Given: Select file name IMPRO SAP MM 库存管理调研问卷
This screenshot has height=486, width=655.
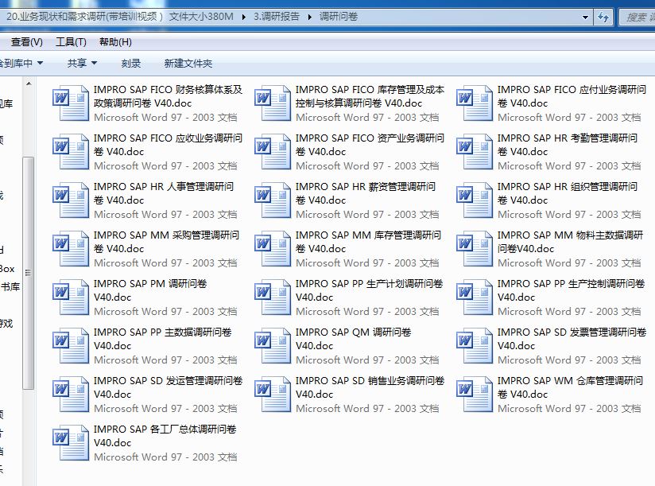Looking at the screenshot, I should [x=368, y=242].
